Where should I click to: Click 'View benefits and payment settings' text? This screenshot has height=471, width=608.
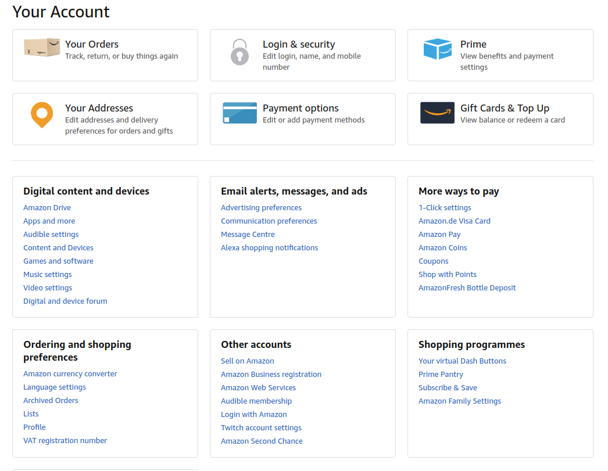[507, 62]
